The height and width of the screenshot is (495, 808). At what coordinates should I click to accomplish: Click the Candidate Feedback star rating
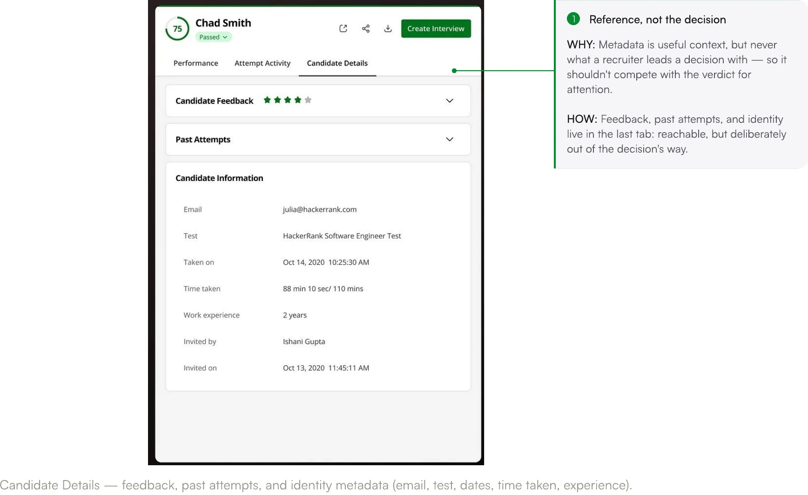pos(287,100)
